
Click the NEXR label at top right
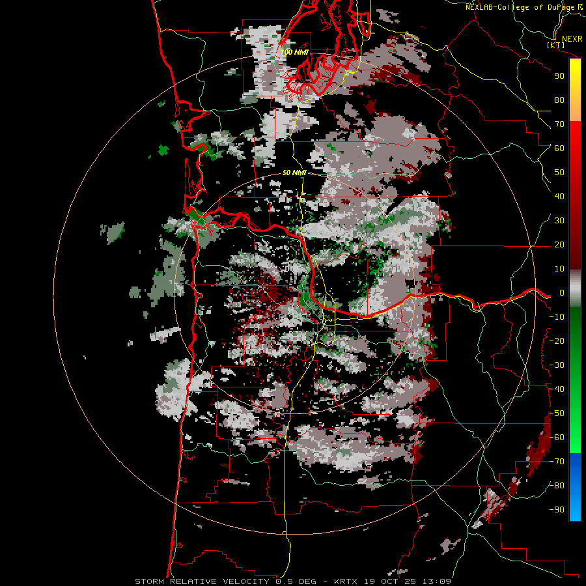pyautogui.click(x=572, y=39)
